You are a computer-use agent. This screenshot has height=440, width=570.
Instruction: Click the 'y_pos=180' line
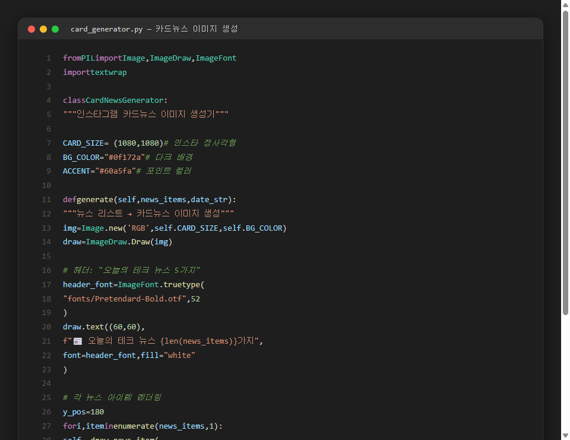[x=84, y=412]
